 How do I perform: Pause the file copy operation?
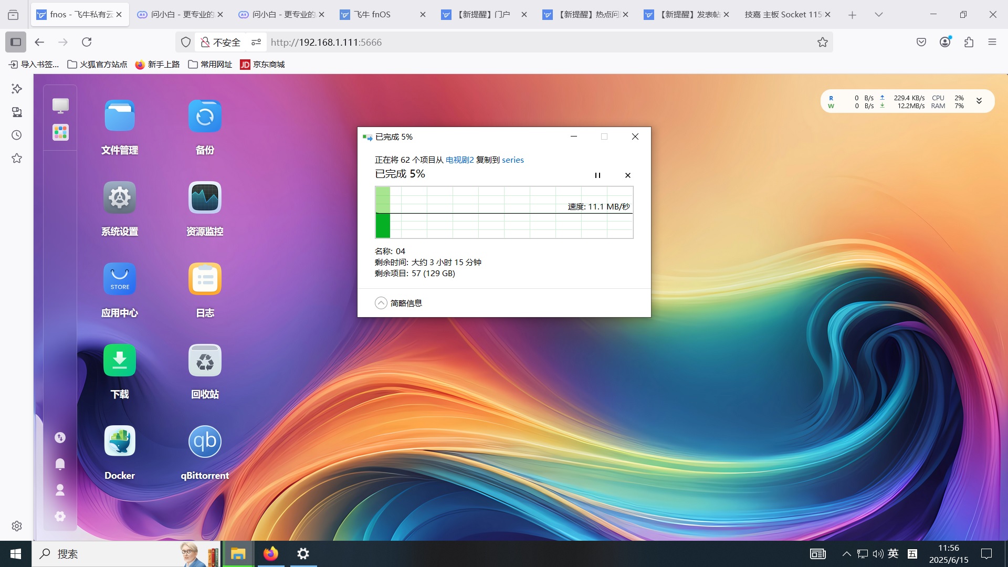click(597, 175)
